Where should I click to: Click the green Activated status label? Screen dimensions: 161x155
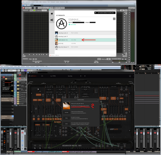[72, 24]
